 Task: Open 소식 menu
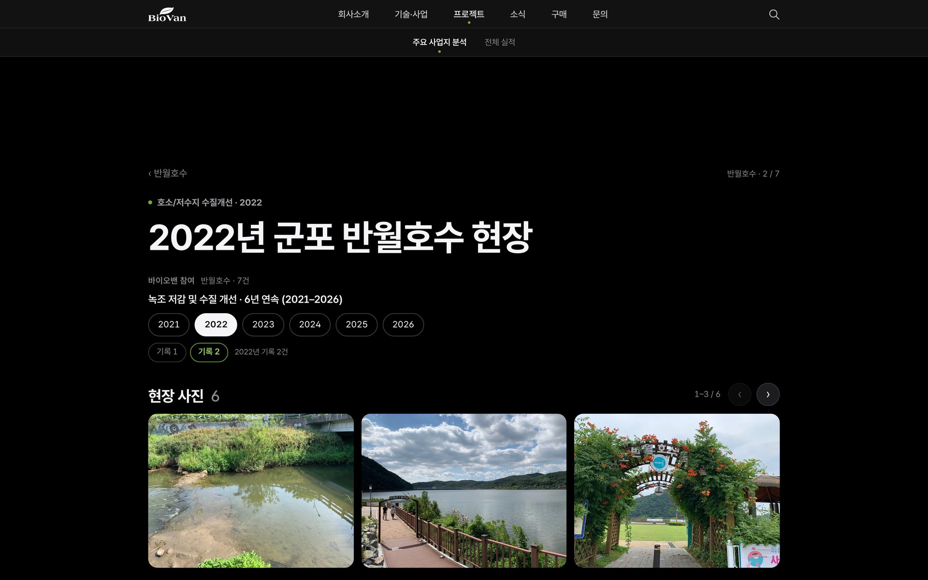tap(518, 14)
